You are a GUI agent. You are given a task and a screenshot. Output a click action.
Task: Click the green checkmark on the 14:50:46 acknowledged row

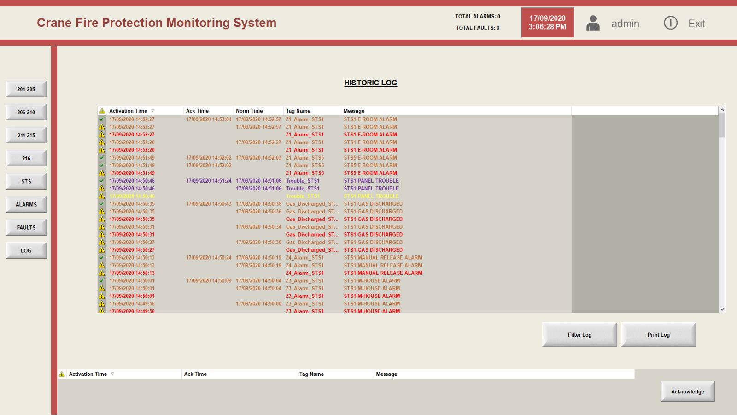tap(102, 181)
